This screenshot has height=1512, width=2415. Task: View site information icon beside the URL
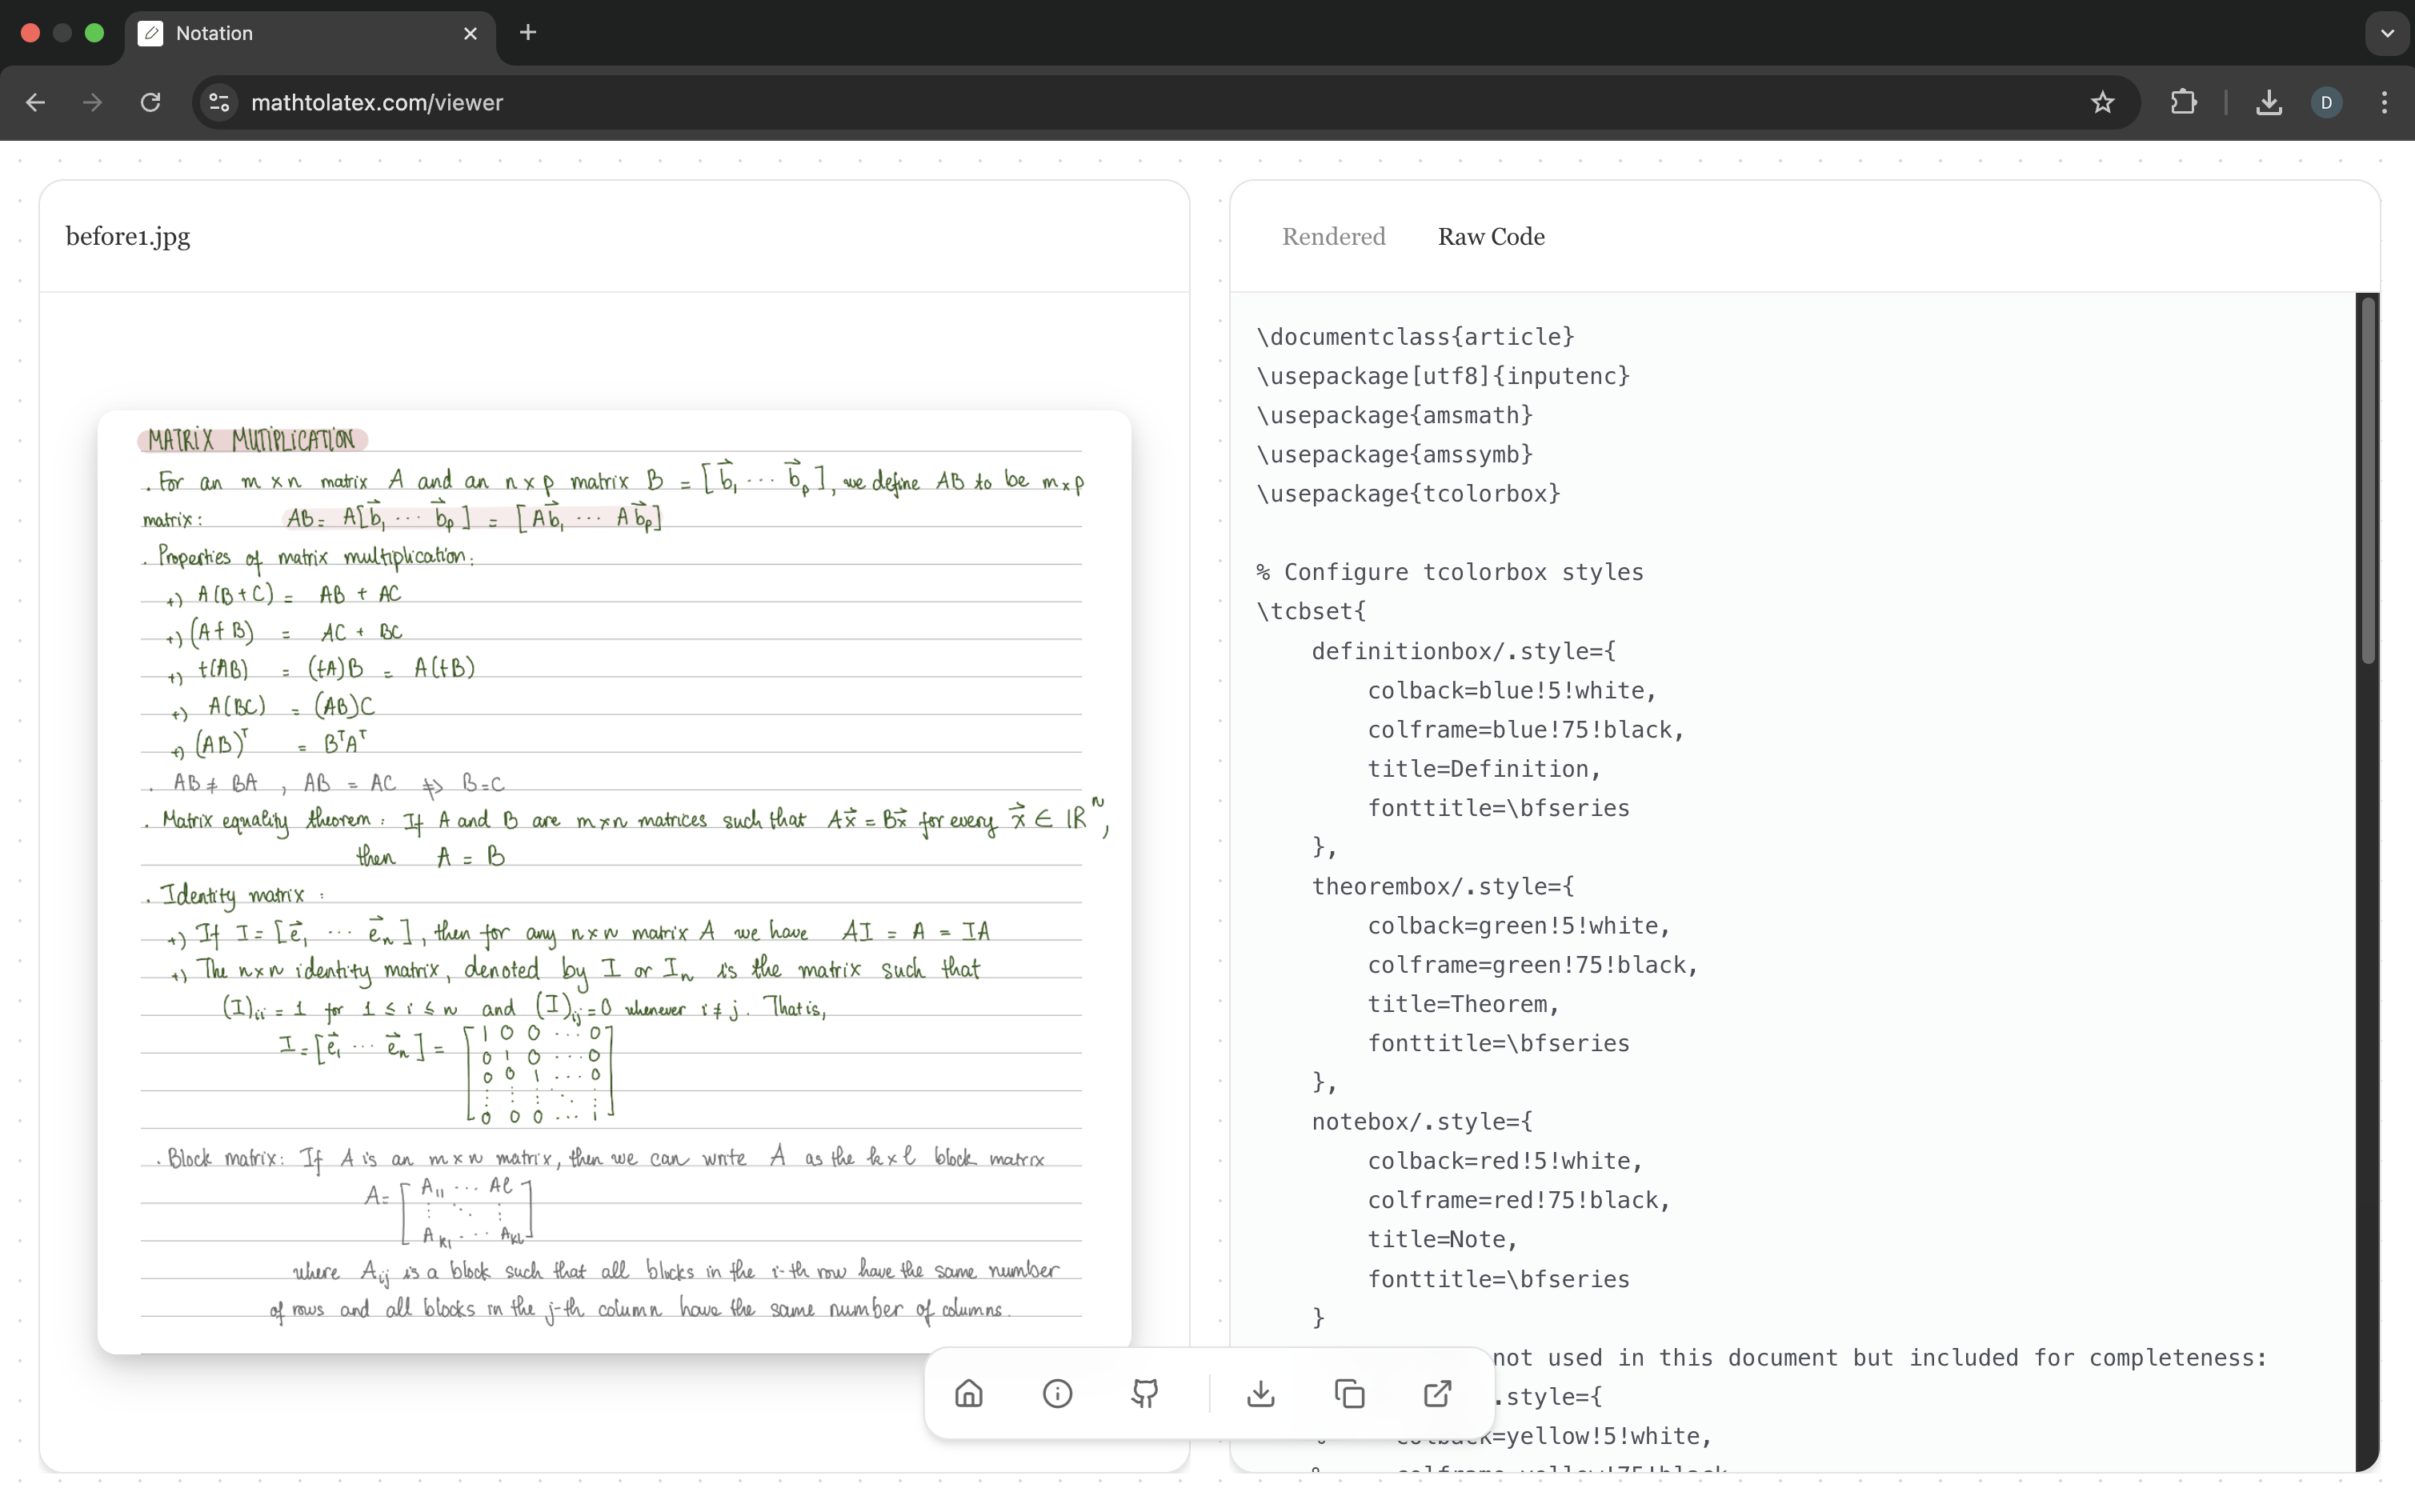220,102
